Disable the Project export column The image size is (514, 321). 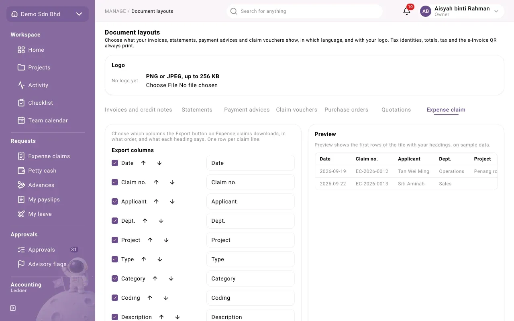[x=115, y=240]
